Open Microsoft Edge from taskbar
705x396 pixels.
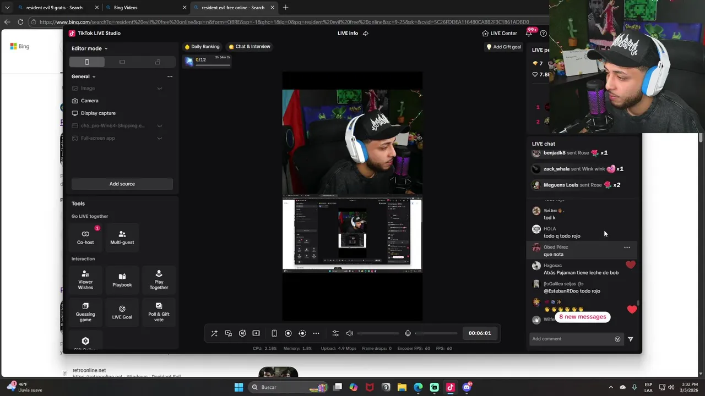pyautogui.click(x=418, y=387)
